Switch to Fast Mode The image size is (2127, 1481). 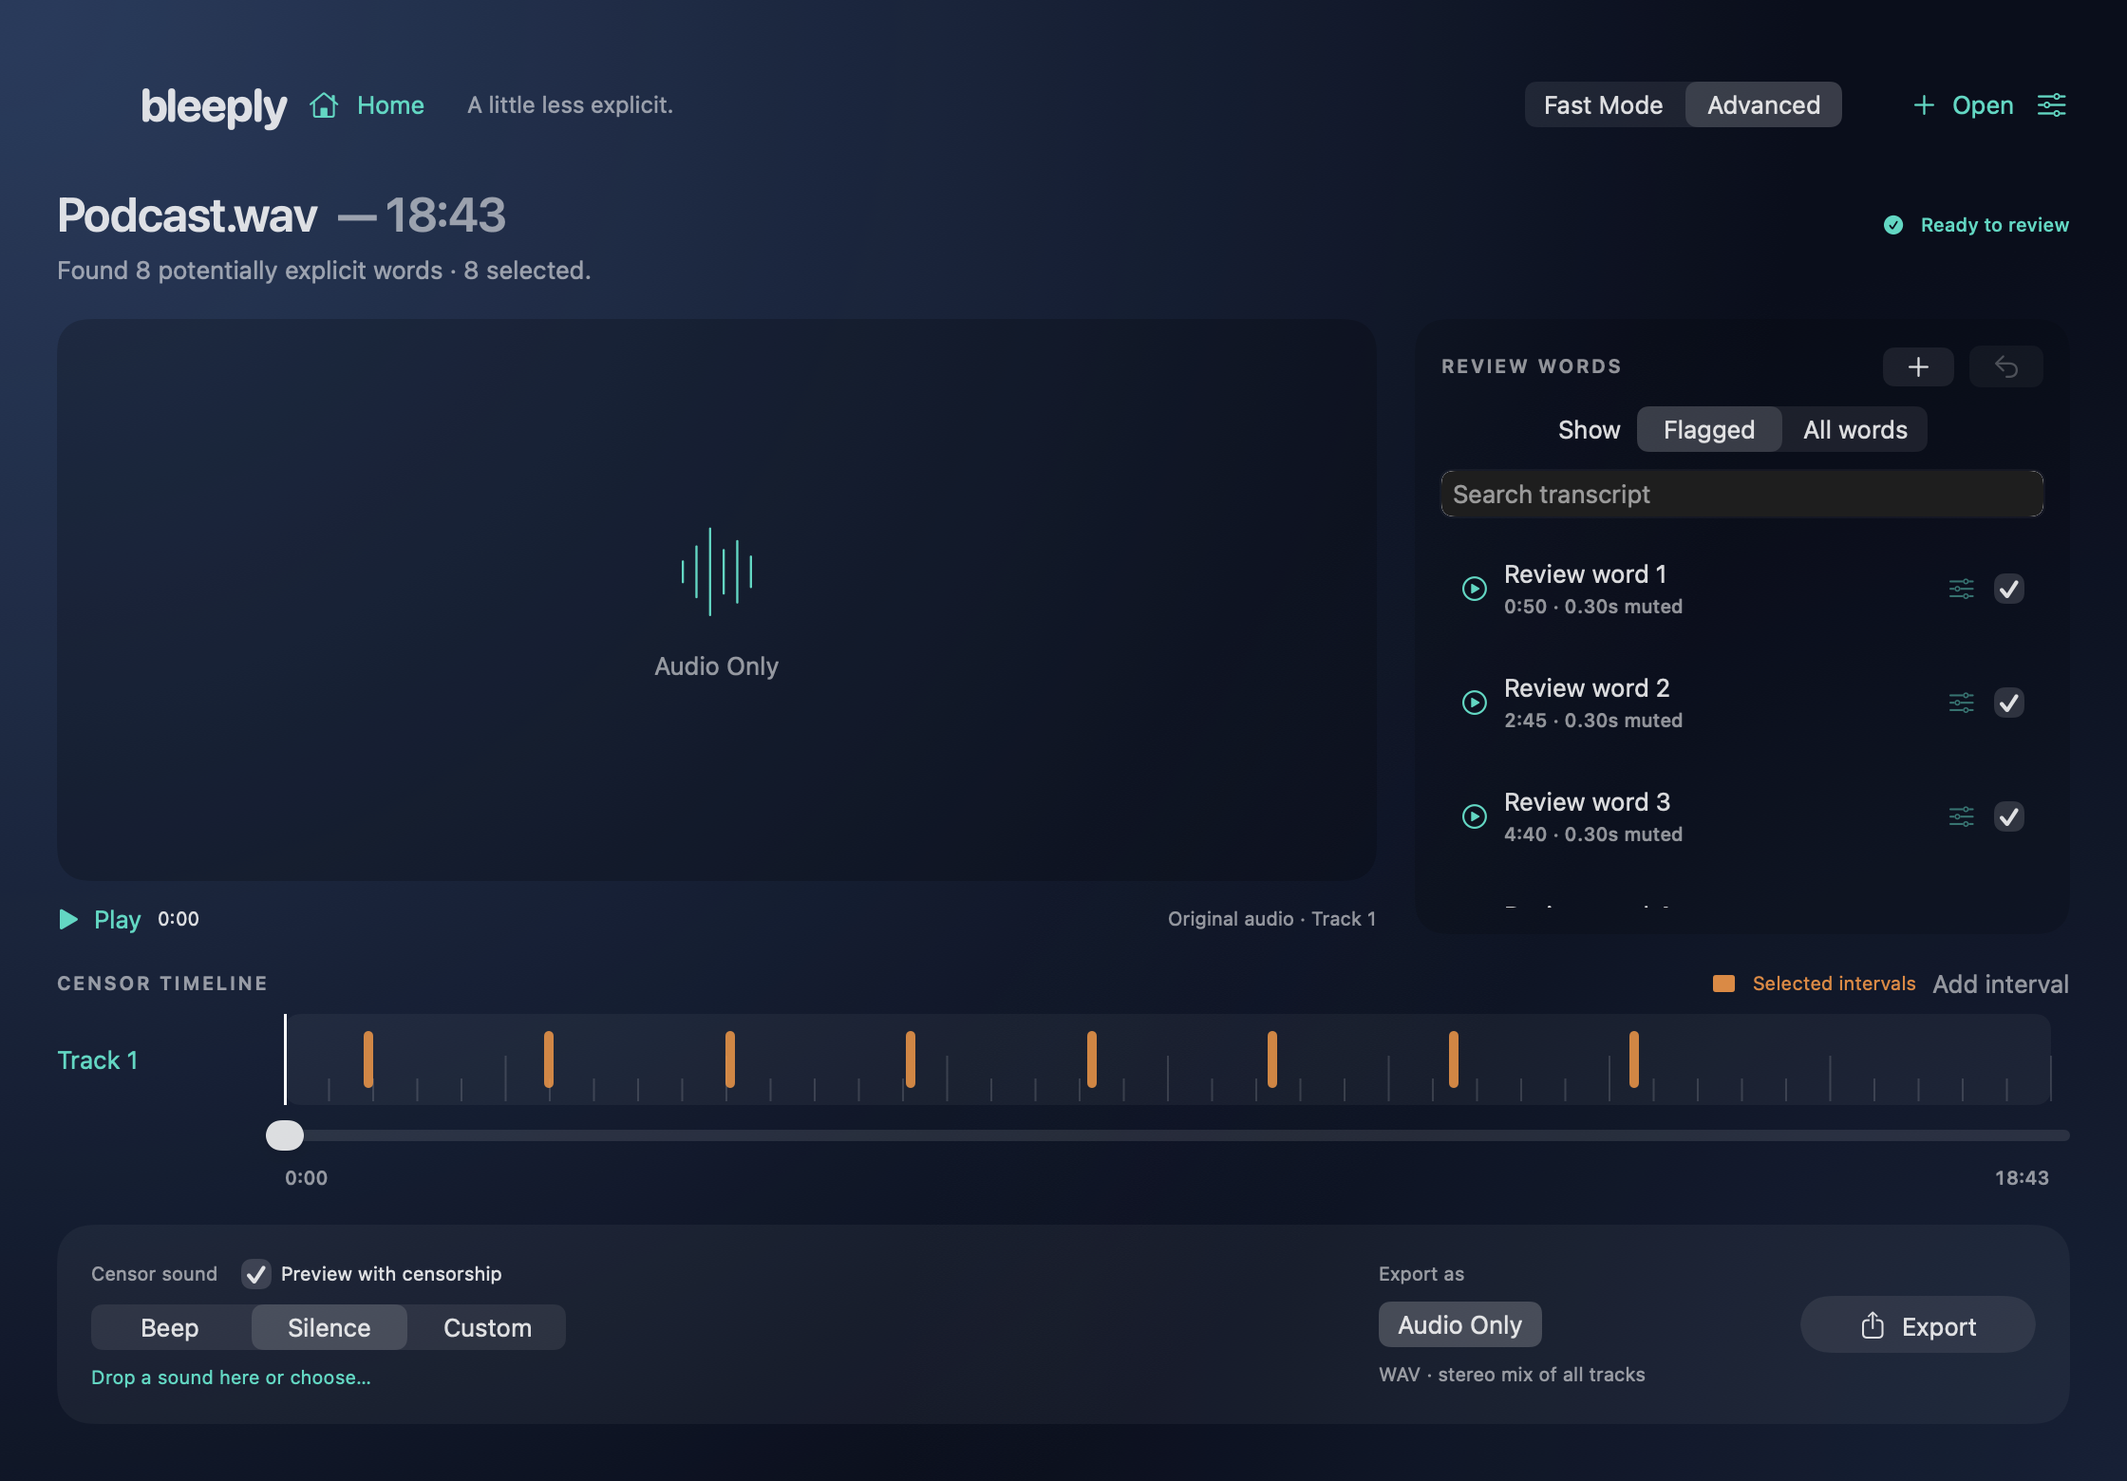coord(1603,104)
